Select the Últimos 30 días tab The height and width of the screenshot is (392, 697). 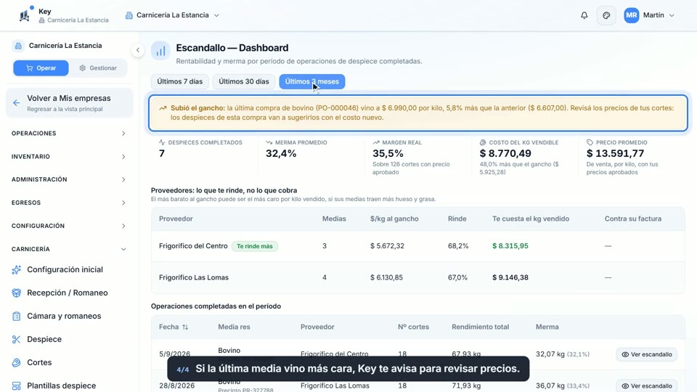tap(244, 82)
